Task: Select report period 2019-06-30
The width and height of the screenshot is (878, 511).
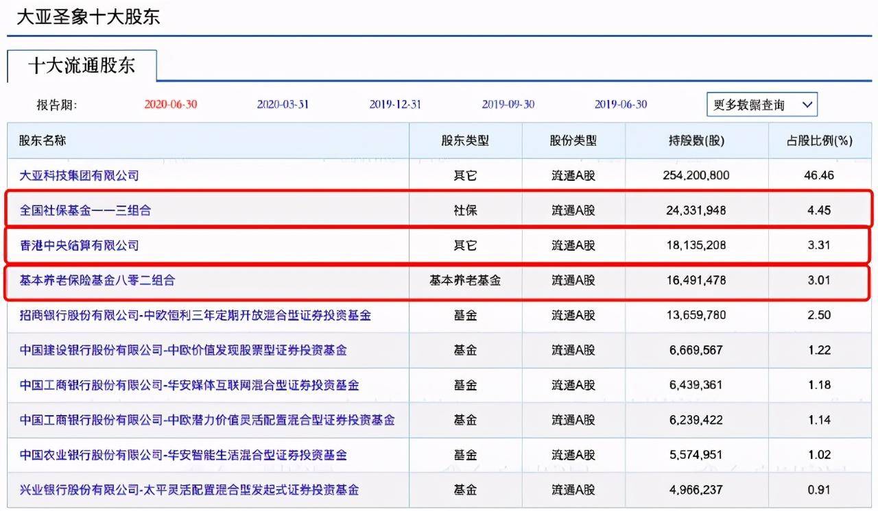Action: [621, 105]
